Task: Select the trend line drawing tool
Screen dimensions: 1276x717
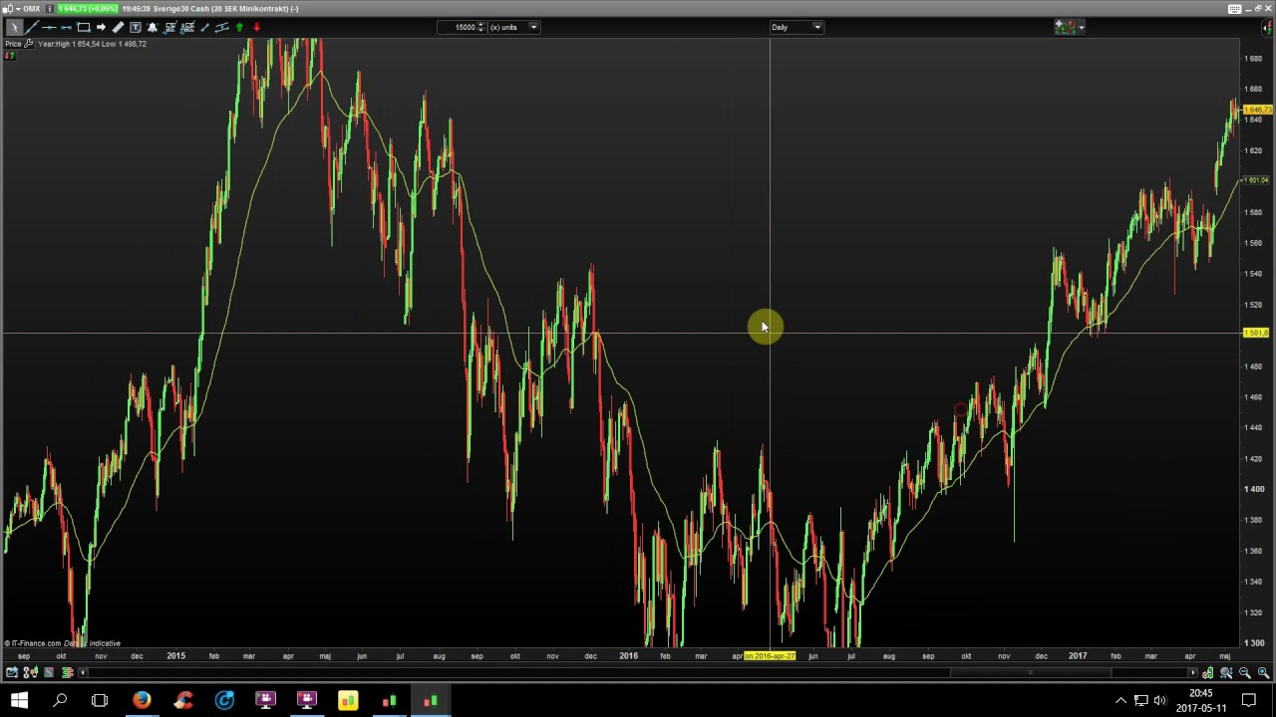Action: (x=32, y=27)
